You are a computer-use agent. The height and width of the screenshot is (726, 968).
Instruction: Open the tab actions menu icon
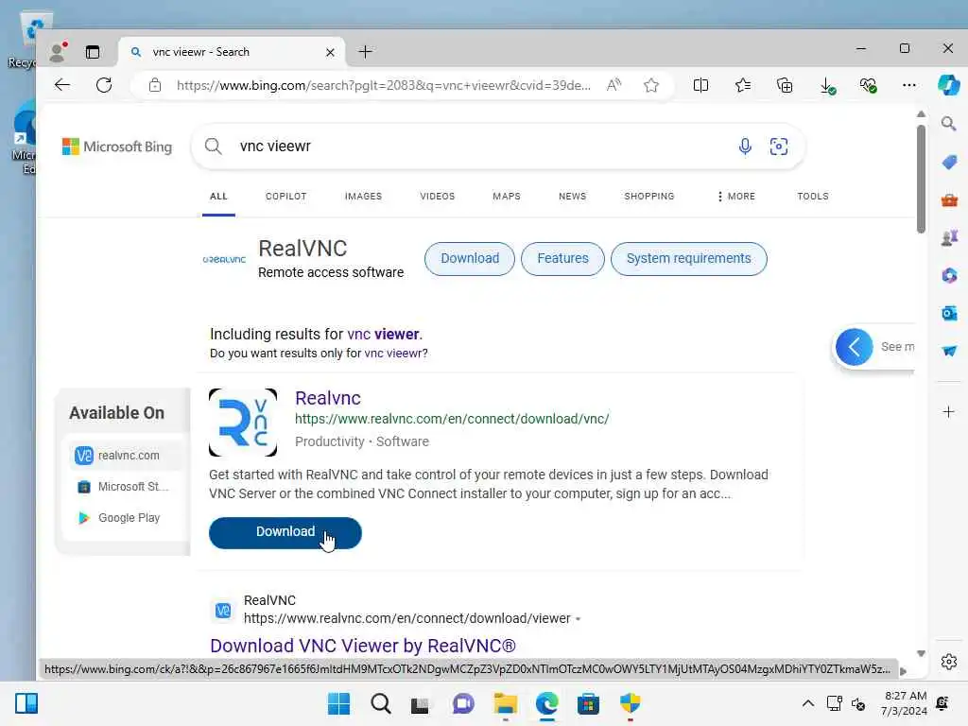93,52
